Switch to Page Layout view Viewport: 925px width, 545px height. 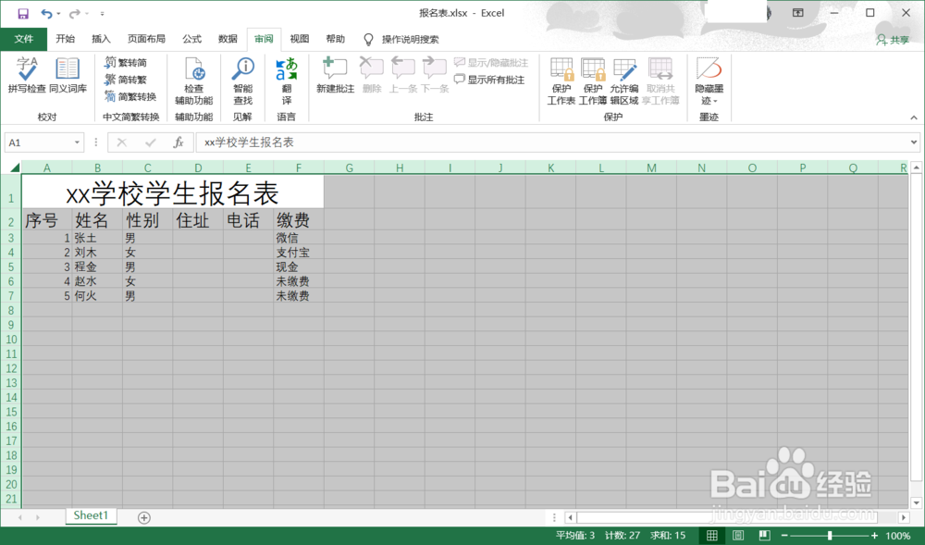[x=738, y=536]
